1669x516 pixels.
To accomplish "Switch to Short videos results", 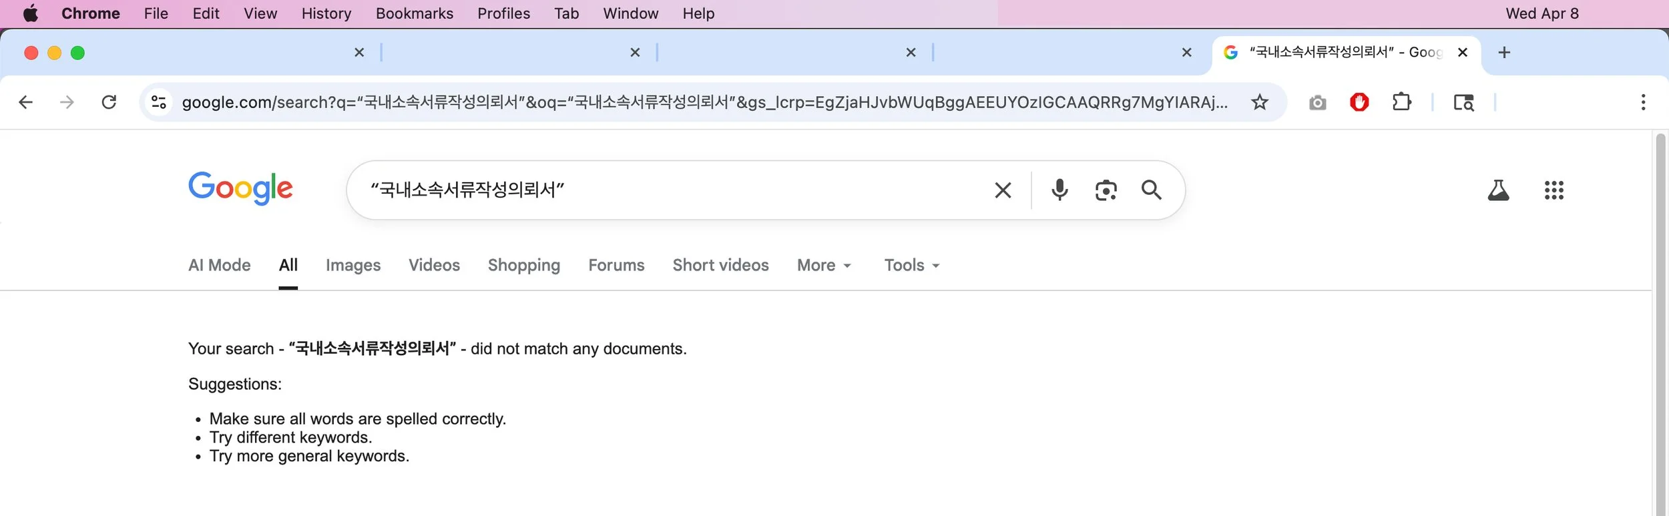I will 721,265.
